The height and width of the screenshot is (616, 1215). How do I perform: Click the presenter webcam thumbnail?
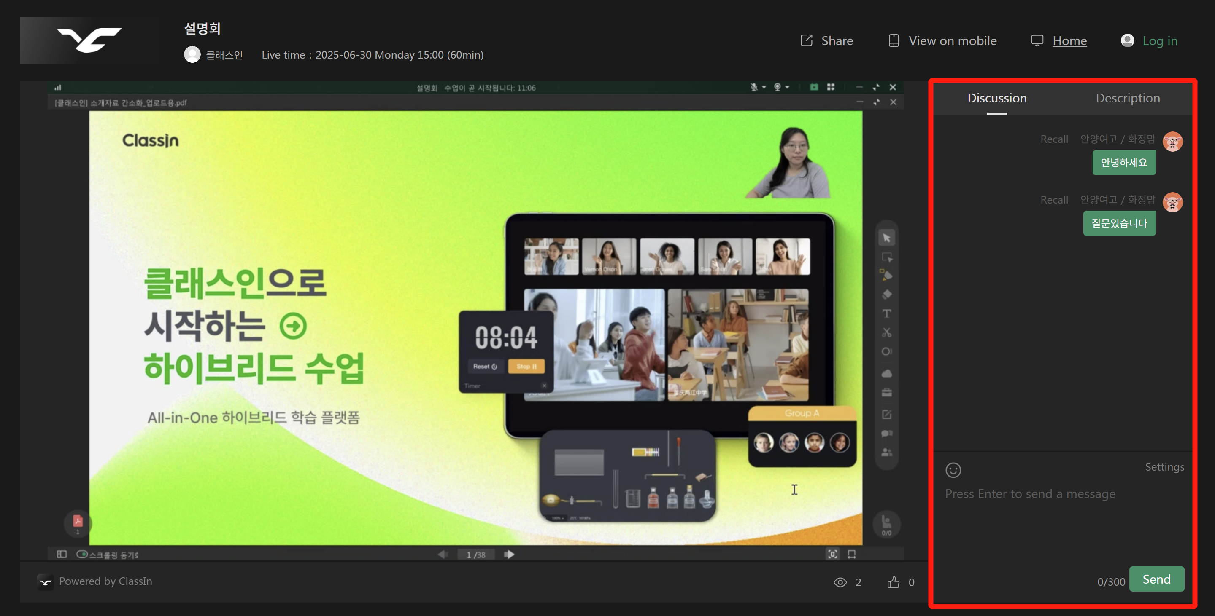pos(788,162)
